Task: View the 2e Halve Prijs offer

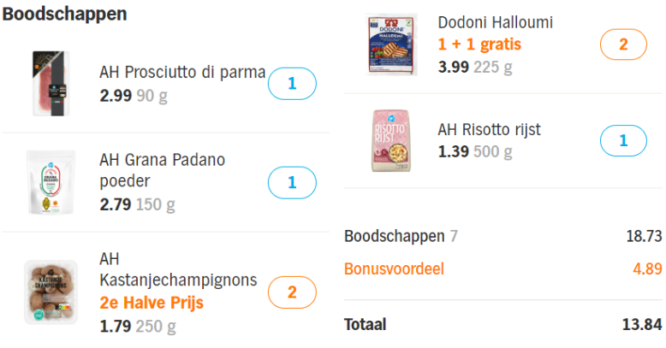Action: [x=152, y=303]
